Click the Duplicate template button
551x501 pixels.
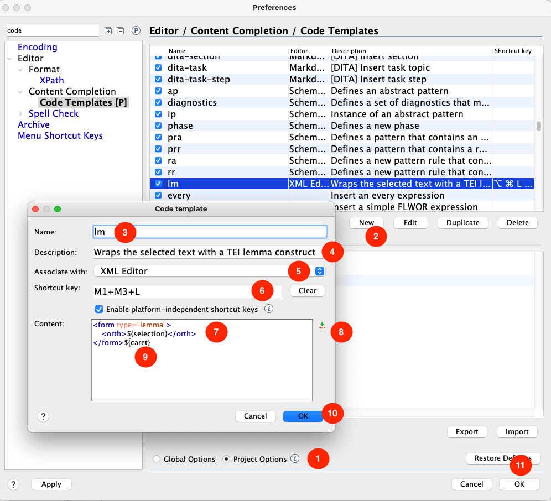click(x=462, y=222)
